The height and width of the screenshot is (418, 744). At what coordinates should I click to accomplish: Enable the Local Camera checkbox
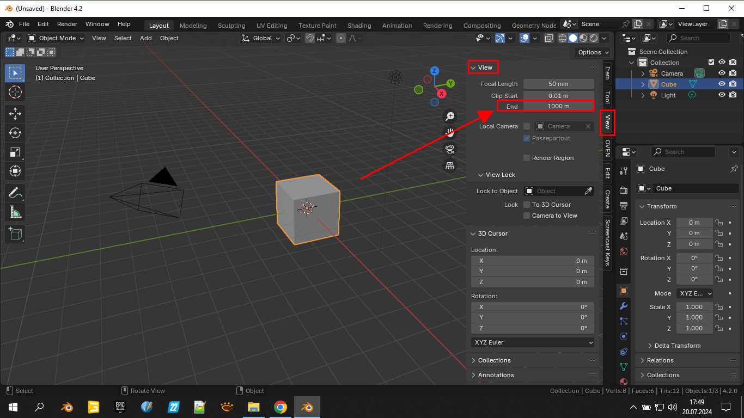tap(527, 126)
